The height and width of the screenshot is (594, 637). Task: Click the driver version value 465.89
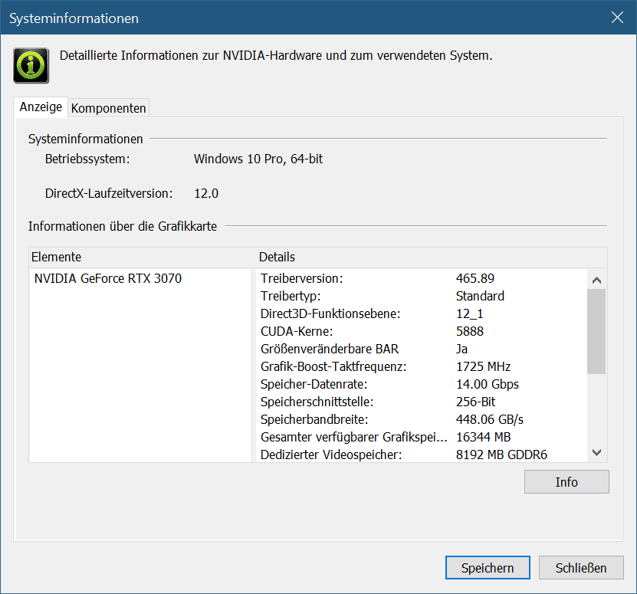475,278
